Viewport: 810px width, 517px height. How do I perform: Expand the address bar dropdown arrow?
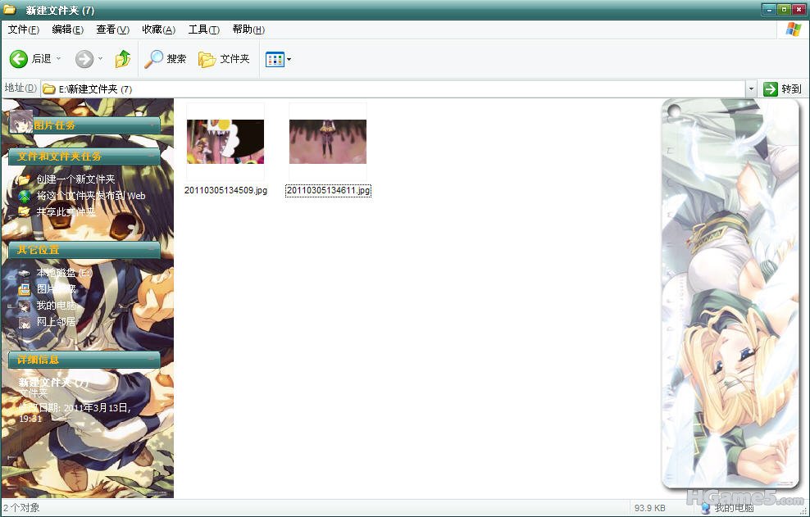(x=751, y=88)
